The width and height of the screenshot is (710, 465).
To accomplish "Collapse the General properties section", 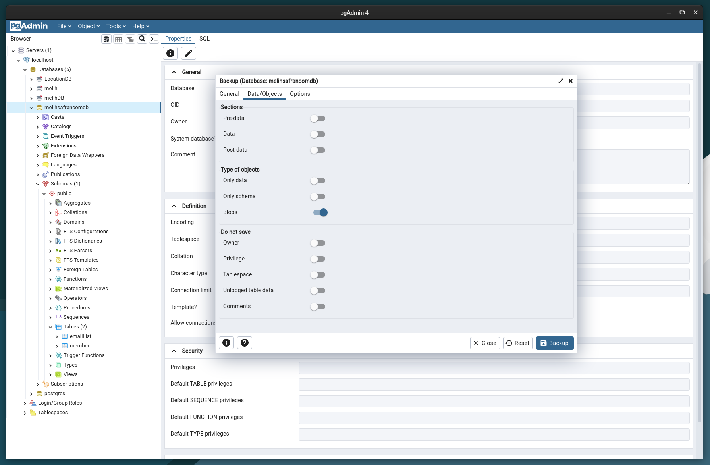I will coord(174,72).
